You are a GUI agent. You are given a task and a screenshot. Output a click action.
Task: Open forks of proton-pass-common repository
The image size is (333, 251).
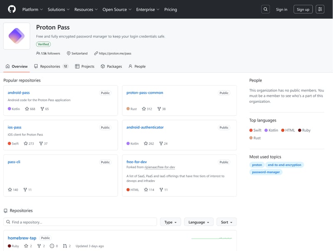pyautogui.click(x=161, y=109)
